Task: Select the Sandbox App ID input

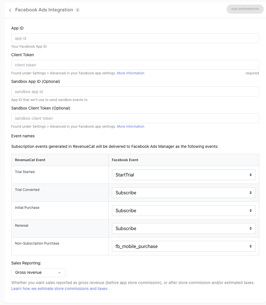Action: coord(135,92)
